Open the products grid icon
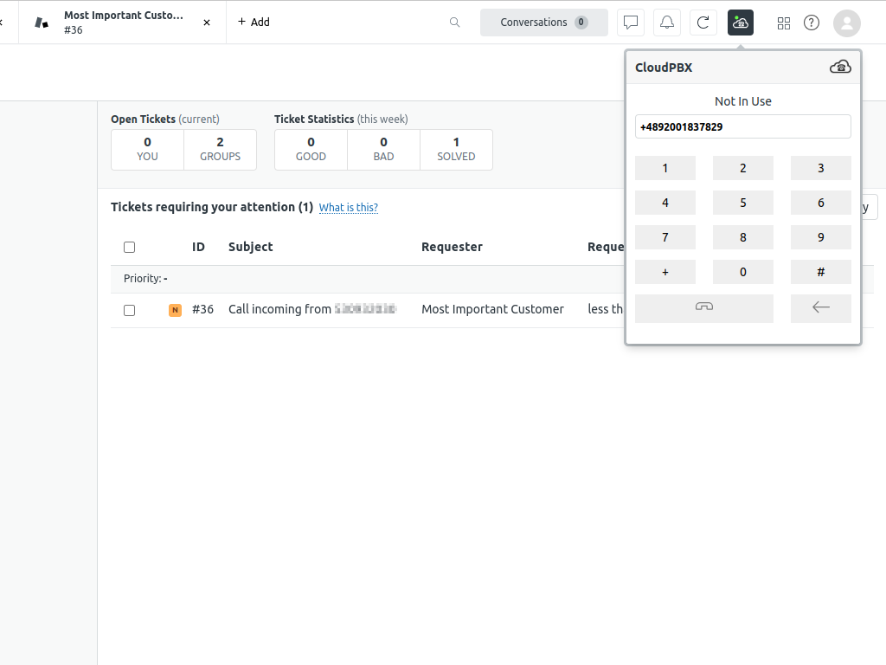Screen dimensions: 886x665 [x=784, y=23]
